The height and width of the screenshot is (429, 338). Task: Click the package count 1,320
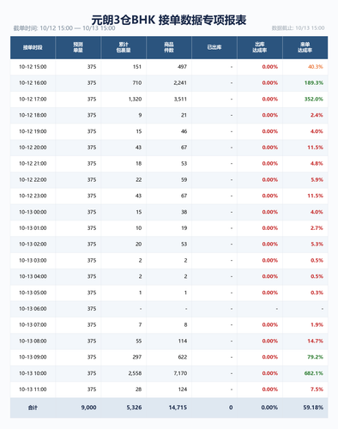pyautogui.click(x=135, y=100)
